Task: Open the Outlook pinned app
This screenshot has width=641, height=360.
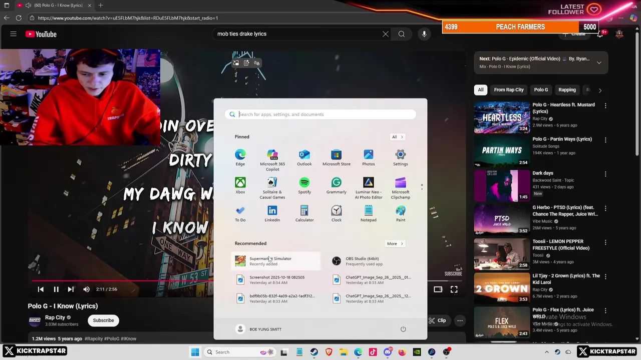Action: tap(304, 157)
